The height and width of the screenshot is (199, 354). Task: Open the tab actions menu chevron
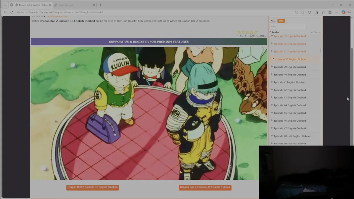coord(5,5)
